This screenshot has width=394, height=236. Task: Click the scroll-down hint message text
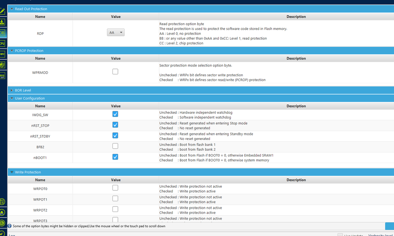pos(89,226)
